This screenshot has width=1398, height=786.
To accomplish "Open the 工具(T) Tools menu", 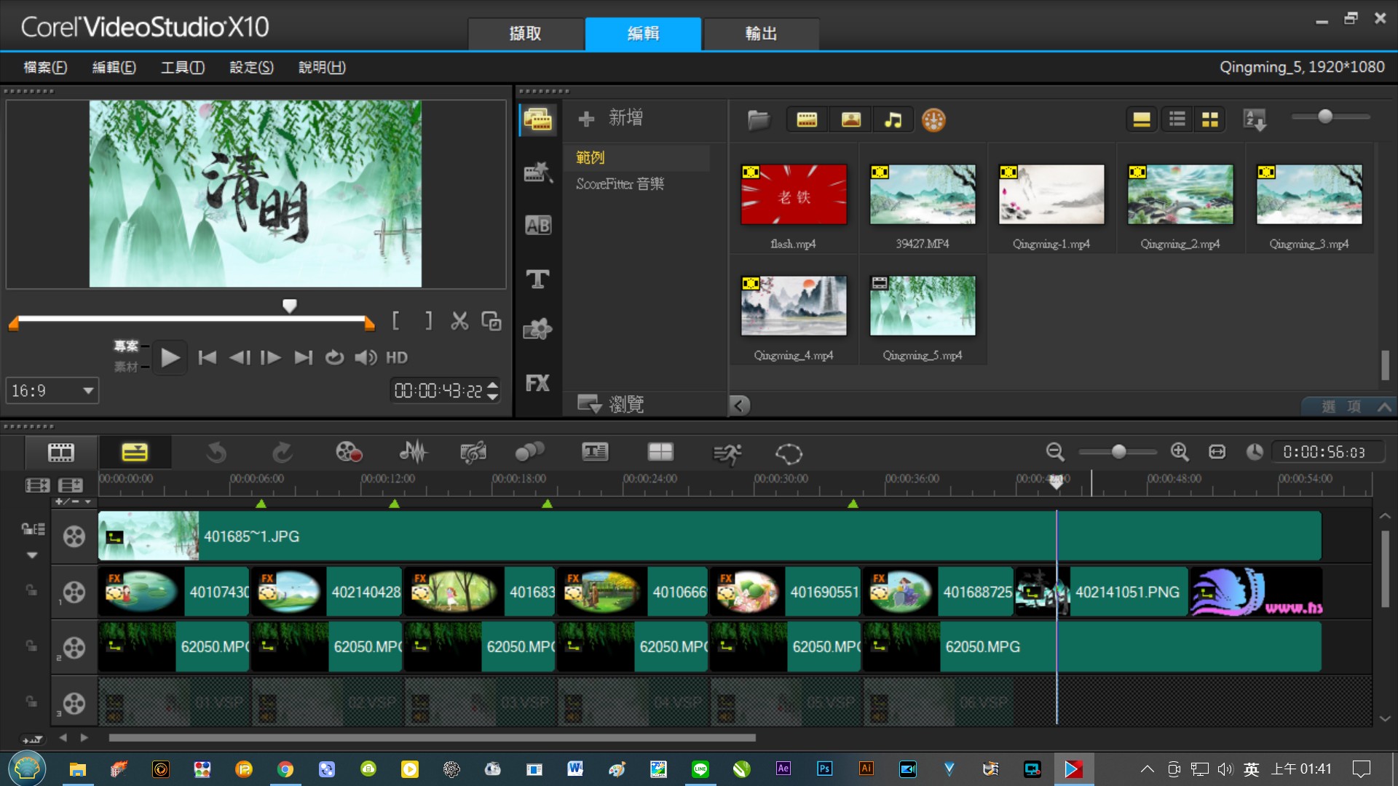I will (x=183, y=67).
